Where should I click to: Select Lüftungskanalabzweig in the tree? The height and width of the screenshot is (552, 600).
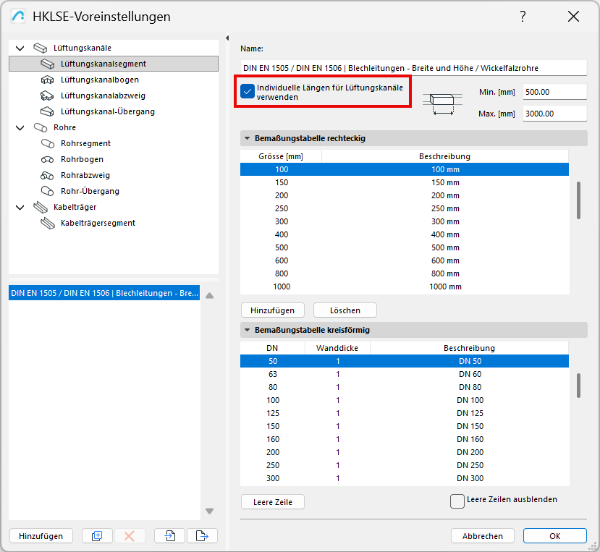coord(103,95)
